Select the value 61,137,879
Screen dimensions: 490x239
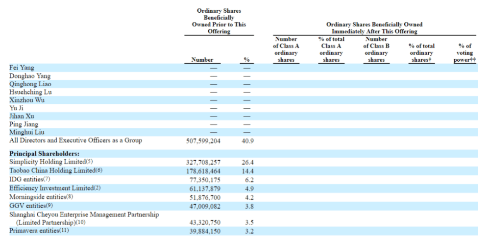(205, 189)
